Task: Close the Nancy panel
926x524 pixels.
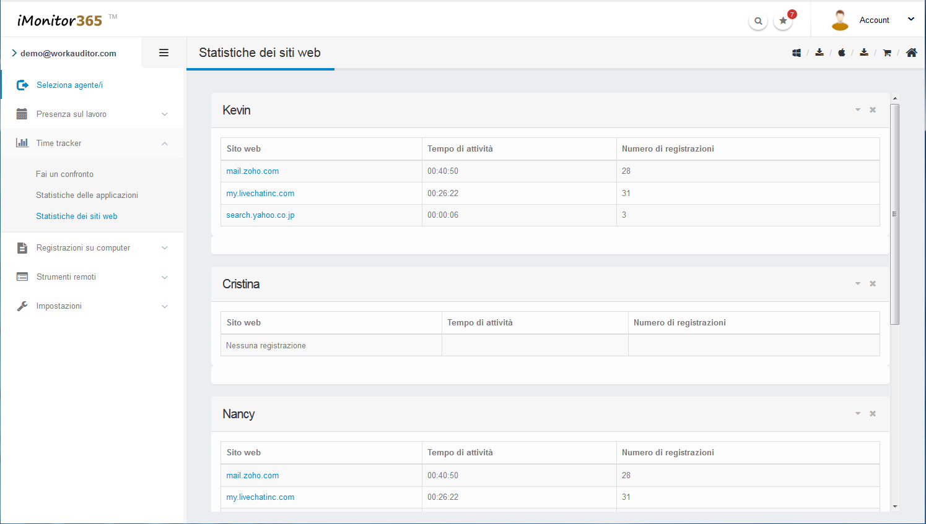Action: [873, 414]
